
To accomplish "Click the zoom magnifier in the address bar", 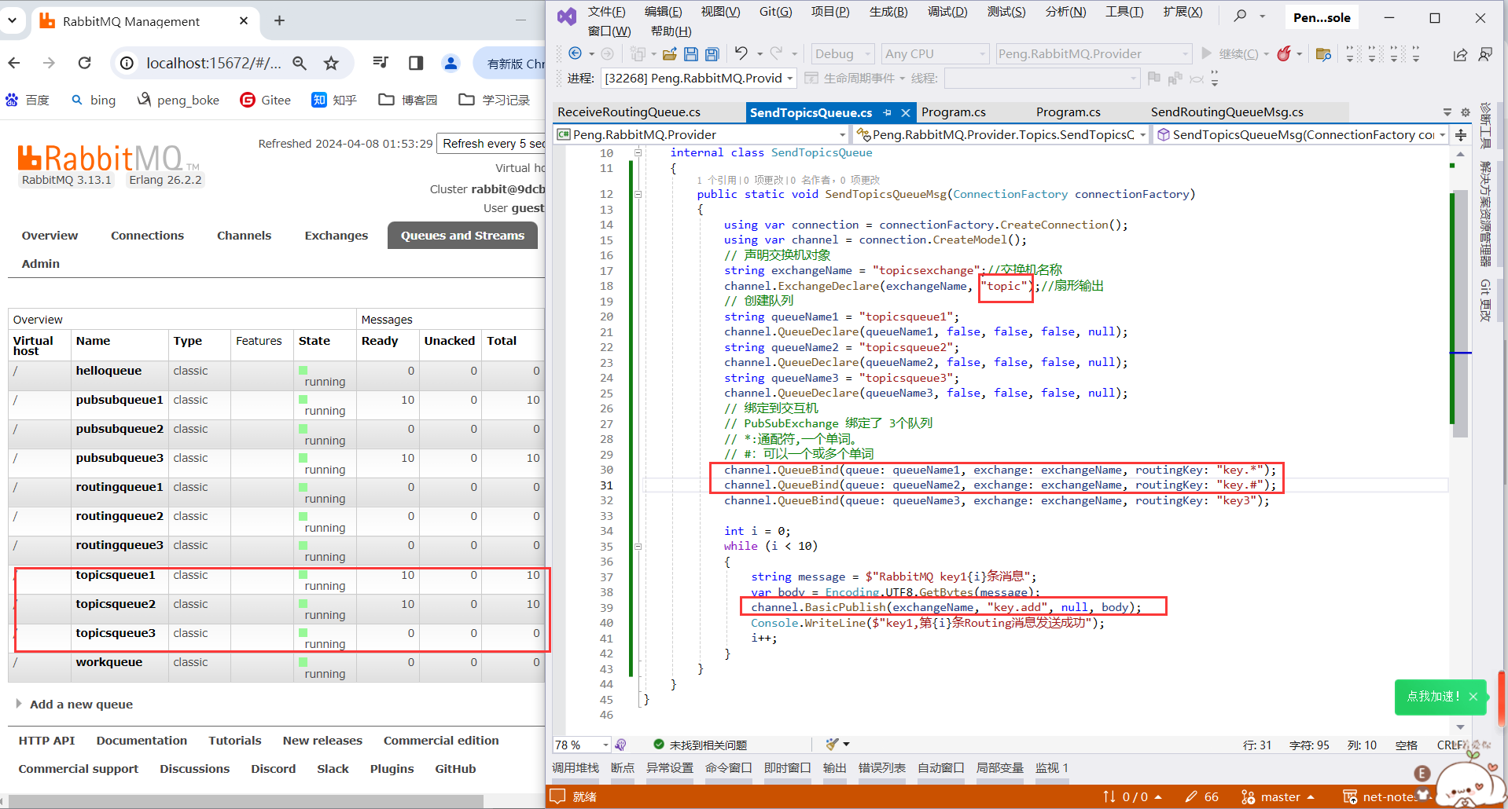I will click(x=300, y=63).
